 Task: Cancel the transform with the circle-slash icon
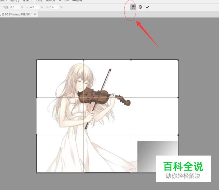tap(141, 7)
